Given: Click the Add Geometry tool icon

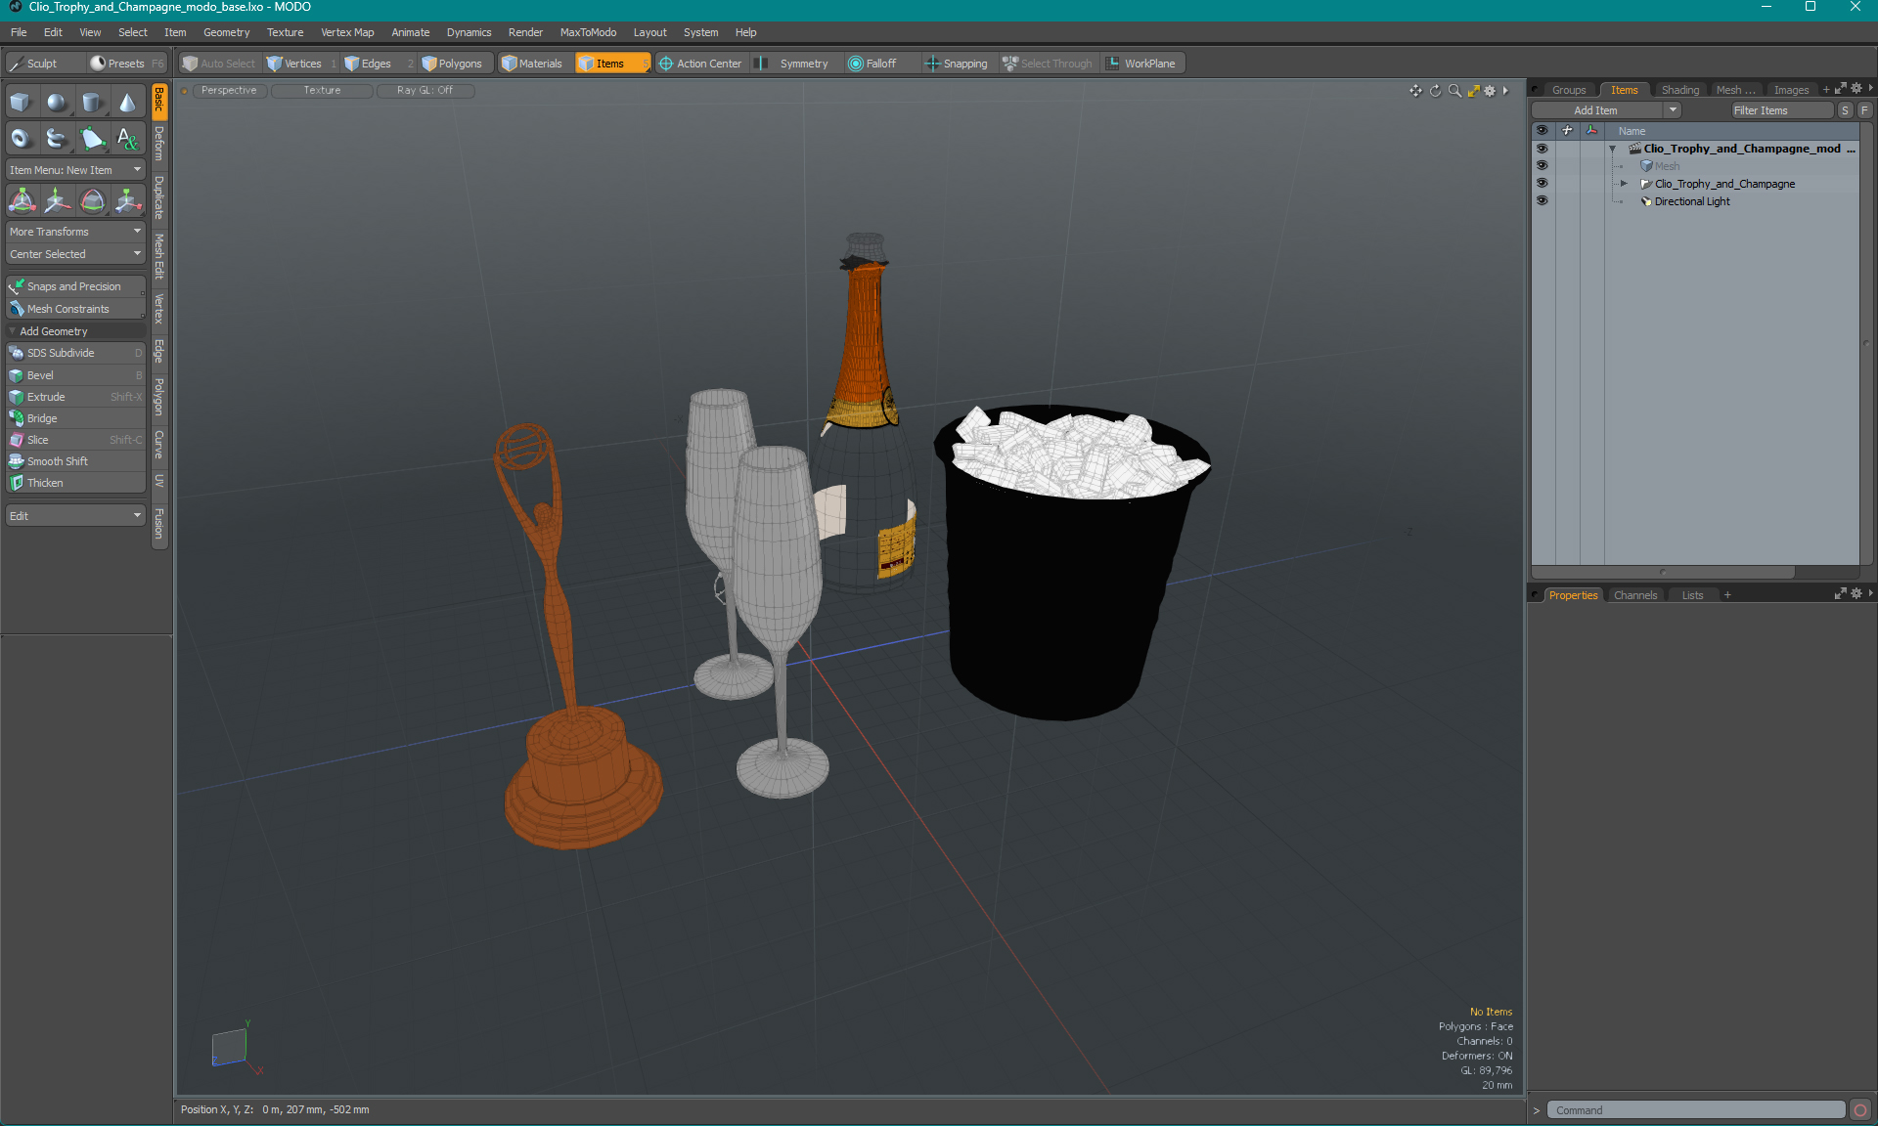Looking at the screenshot, I should pos(14,329).
